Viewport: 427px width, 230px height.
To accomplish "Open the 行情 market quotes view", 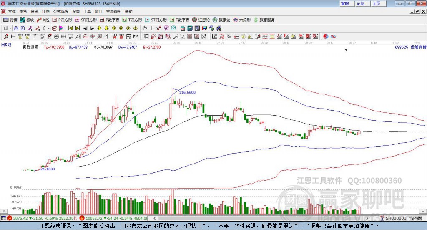I will pos(10,20).
